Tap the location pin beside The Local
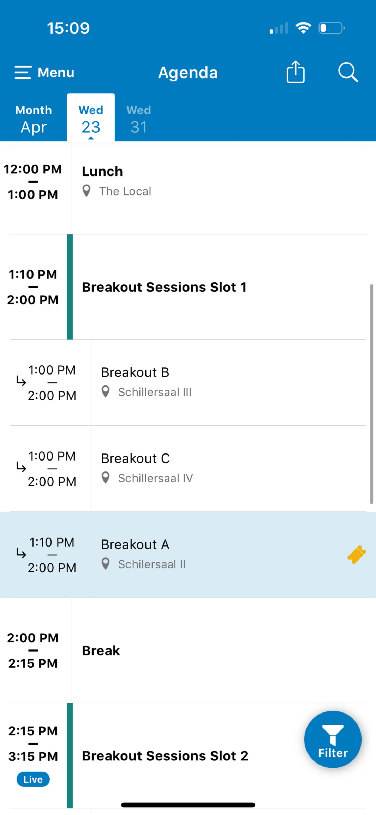376x815 pixels. [86, 191]
